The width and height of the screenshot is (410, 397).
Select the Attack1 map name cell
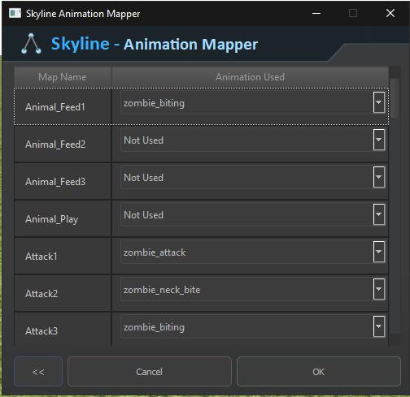[63, 256]
